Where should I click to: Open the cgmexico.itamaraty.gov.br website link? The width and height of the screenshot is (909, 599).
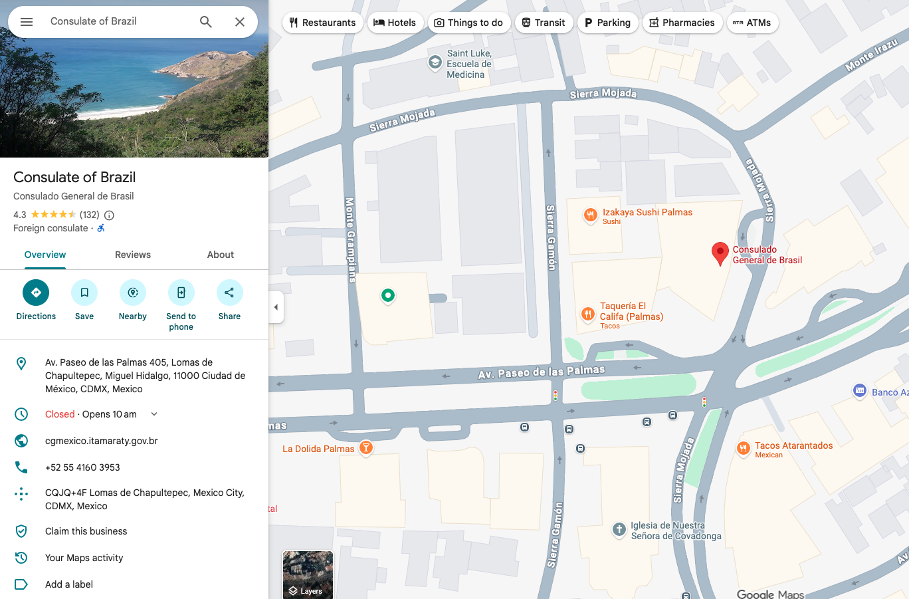102,441
